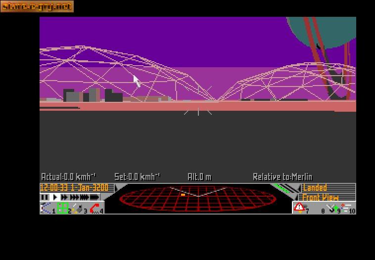
Task: Select triple-arrow time acceleration
Action: point(74,197)
